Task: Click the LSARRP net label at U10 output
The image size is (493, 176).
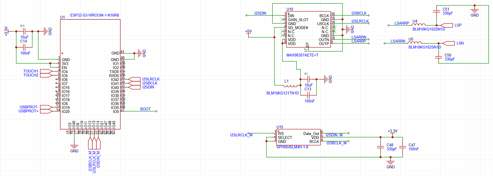Action: (359, 41)
